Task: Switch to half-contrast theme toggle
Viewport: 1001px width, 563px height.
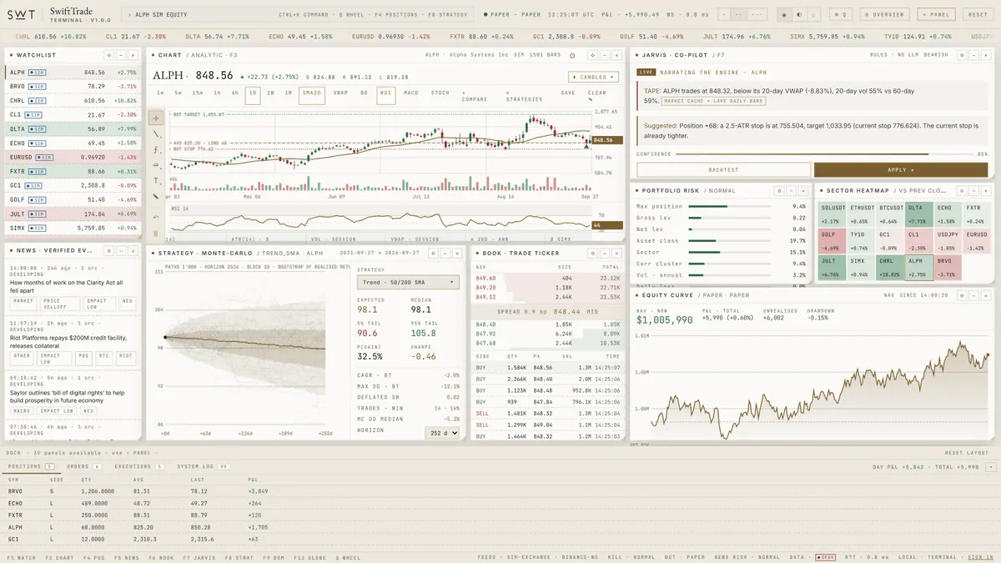Action: point(799,14)
